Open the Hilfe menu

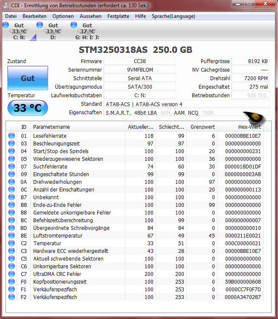point(141,16)
